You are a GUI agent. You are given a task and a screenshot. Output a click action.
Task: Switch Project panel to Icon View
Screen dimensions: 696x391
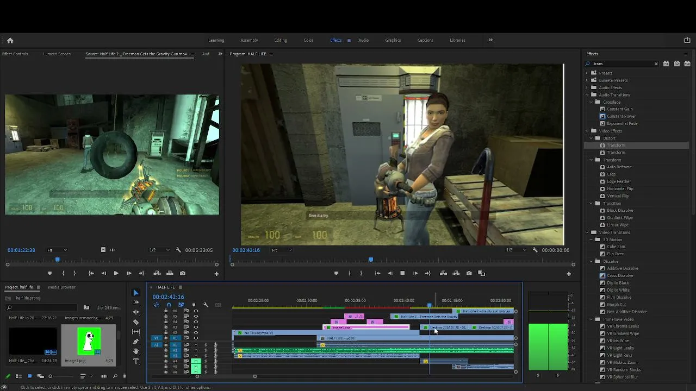pos(29,376)
